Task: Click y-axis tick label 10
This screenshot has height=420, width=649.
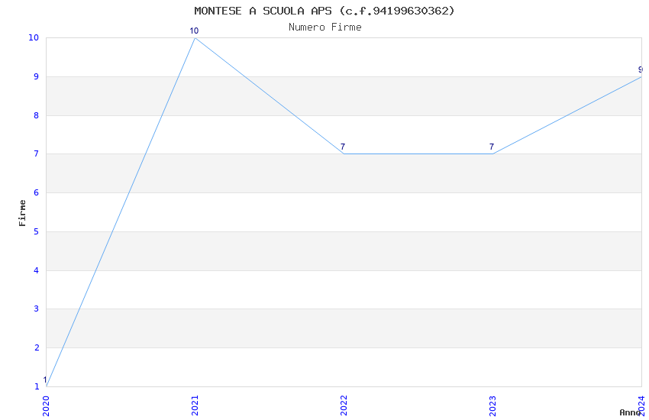Action: tap(34, 38)
